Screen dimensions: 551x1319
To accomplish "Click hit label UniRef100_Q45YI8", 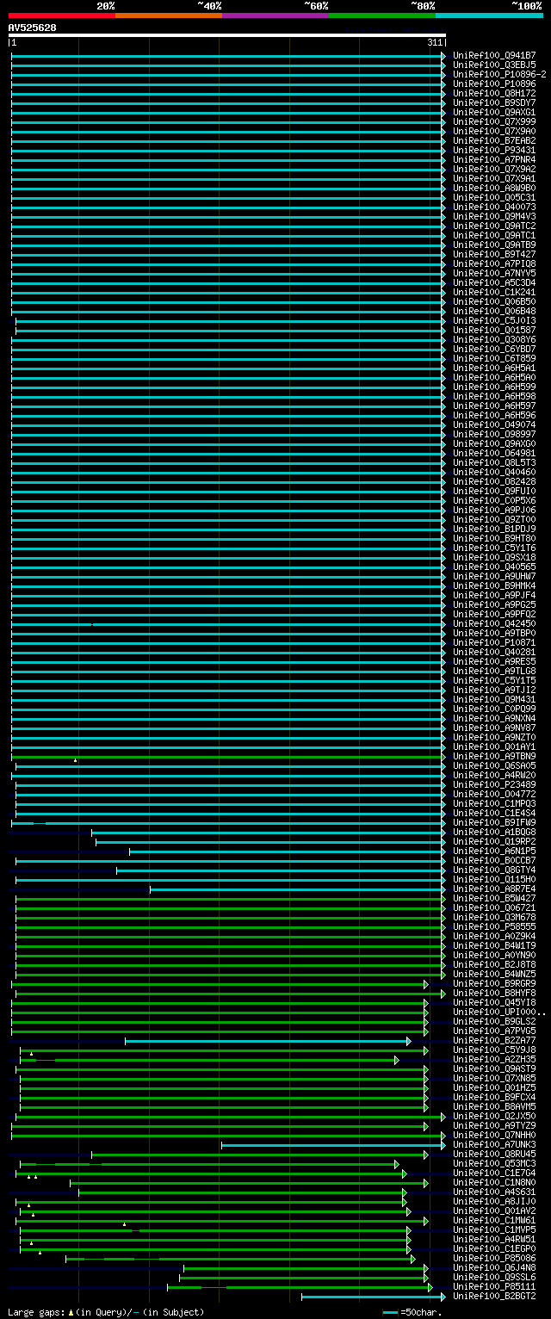I will [494, 1002].
